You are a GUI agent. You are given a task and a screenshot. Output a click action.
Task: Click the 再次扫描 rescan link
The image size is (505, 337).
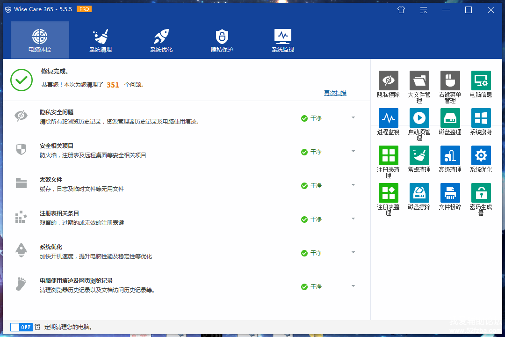pos(335,93)
